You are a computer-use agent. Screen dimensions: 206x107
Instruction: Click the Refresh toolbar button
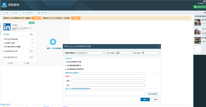tap(15, 13)
